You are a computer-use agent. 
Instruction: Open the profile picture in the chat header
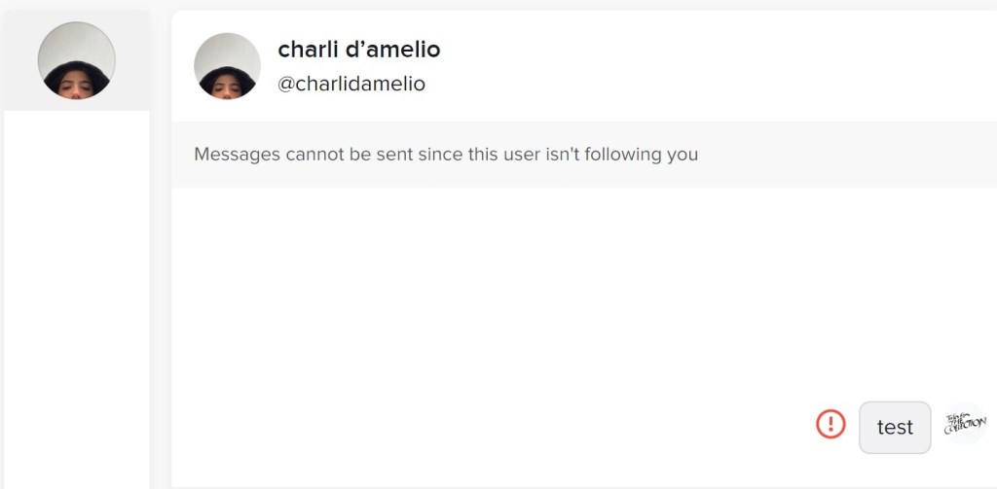[x=227, y=66]
